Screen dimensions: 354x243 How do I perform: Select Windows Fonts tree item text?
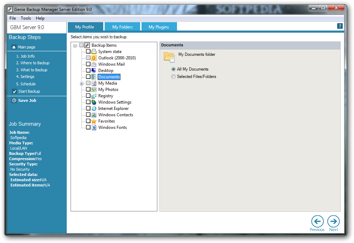point(112,127)
